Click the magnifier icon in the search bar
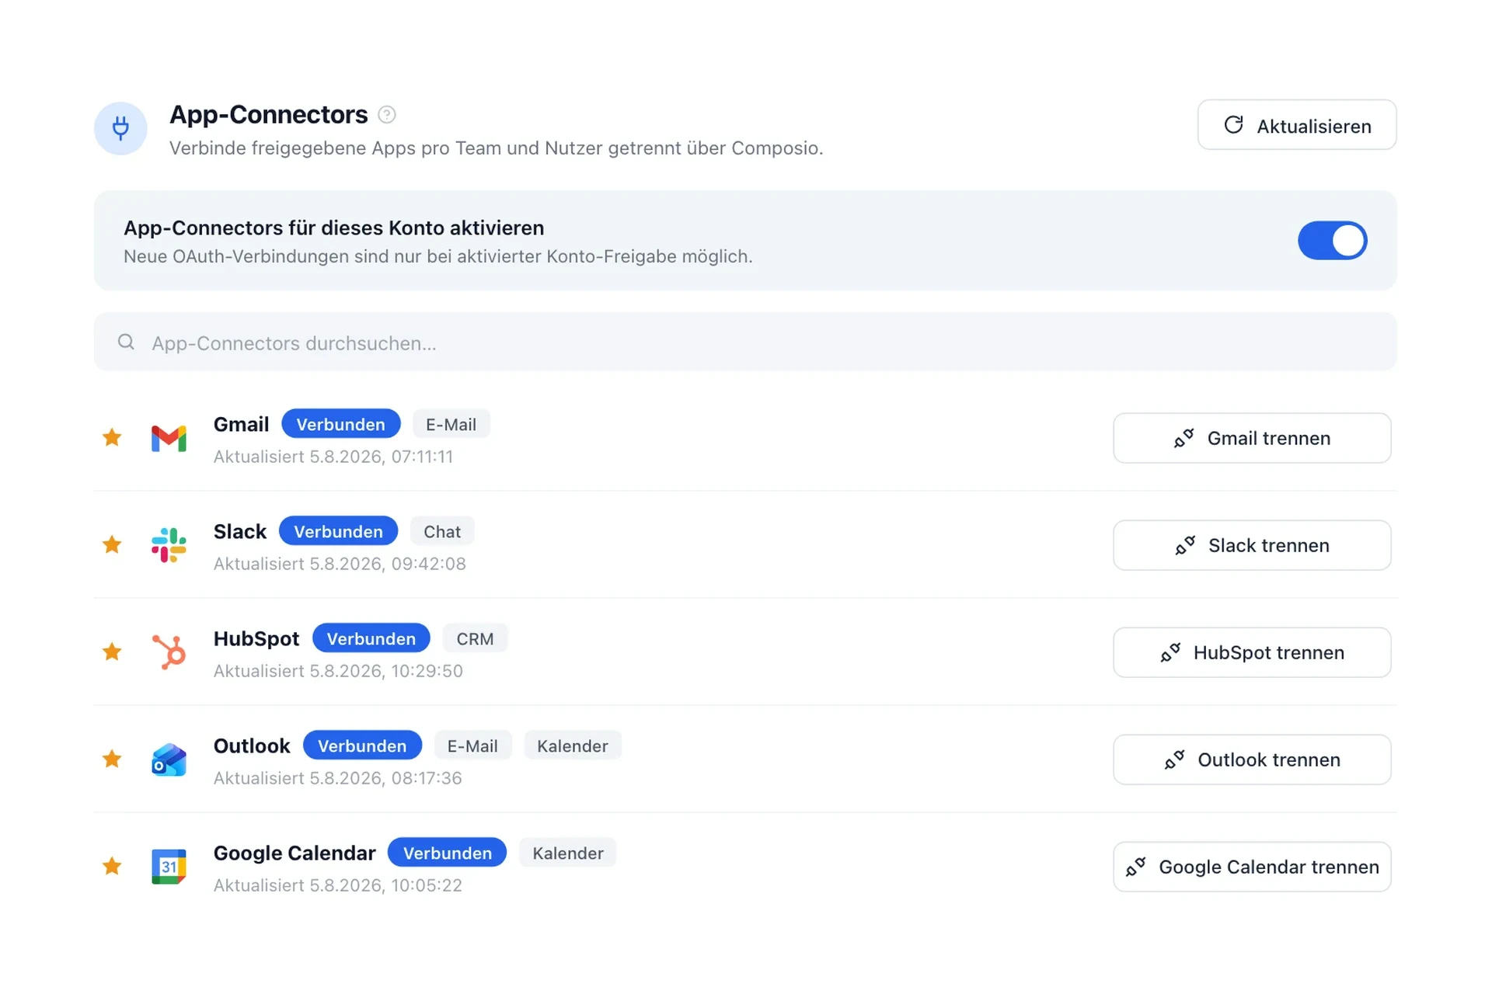 pyautogui.click(x=126, y=342)
